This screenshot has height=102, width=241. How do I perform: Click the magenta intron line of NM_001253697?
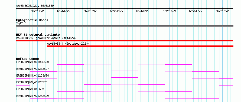(125, 71)
